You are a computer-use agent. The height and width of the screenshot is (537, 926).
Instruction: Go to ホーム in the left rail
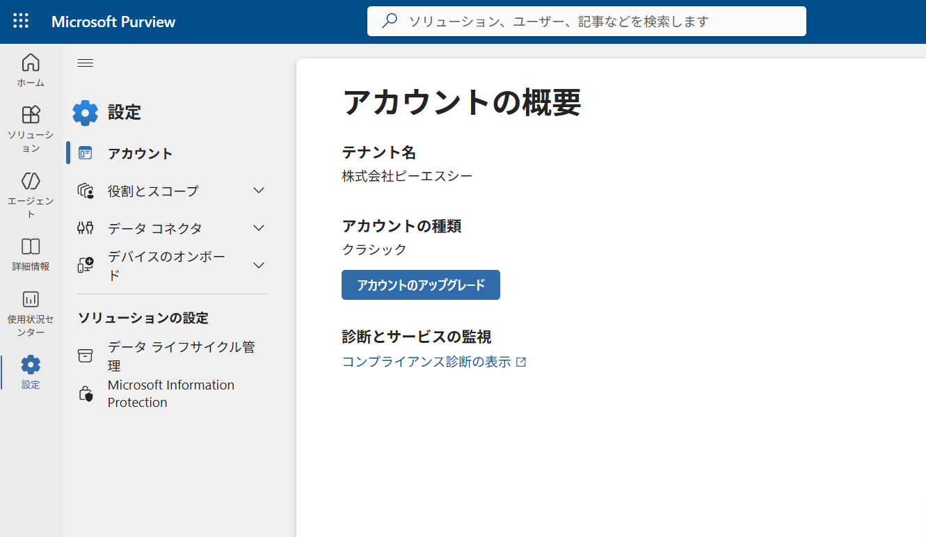coord(31,70)
